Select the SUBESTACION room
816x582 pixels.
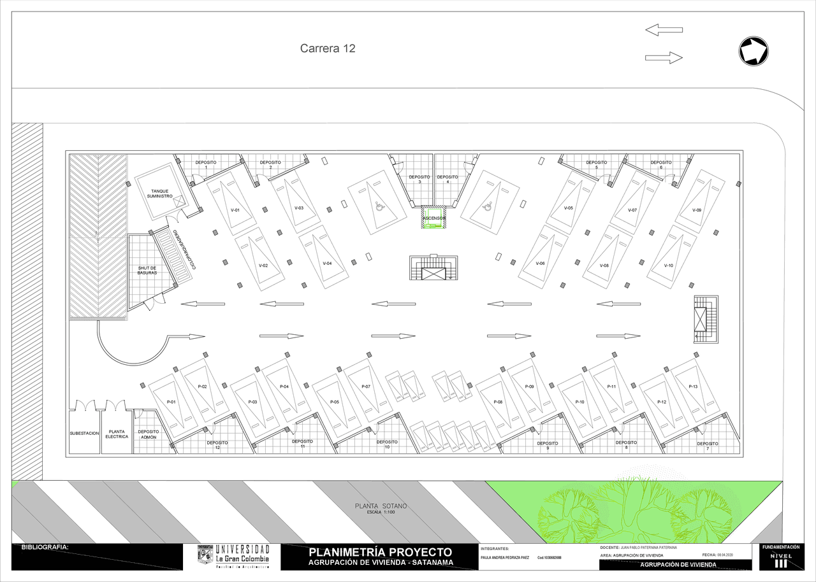[x=84, y=433]
